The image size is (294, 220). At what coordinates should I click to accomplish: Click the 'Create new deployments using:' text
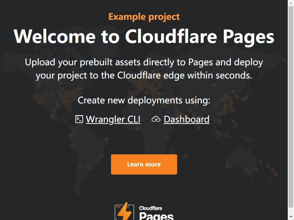[144, 100]
